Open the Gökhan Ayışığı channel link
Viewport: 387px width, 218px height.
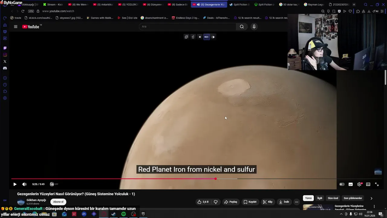point(36,200)
